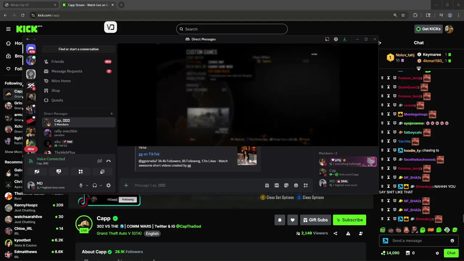Select member MD in members list

(347, 183)
